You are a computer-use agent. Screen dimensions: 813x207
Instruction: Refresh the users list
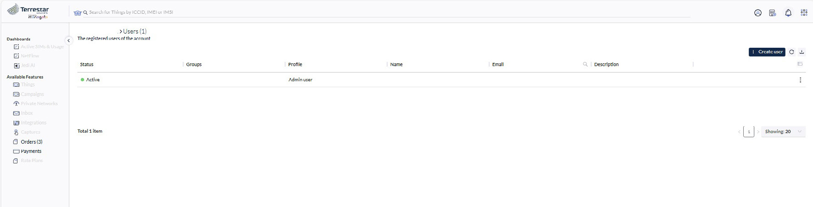tap(791, 52)
